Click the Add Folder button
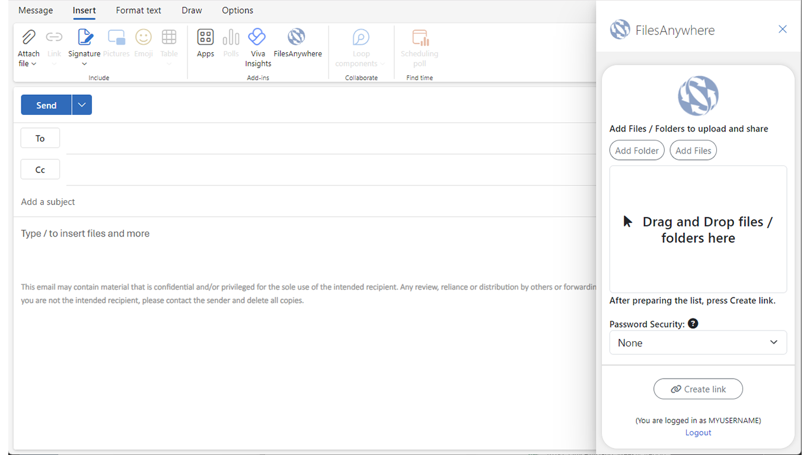The image size is (810, 455). [x=637, y=150]
